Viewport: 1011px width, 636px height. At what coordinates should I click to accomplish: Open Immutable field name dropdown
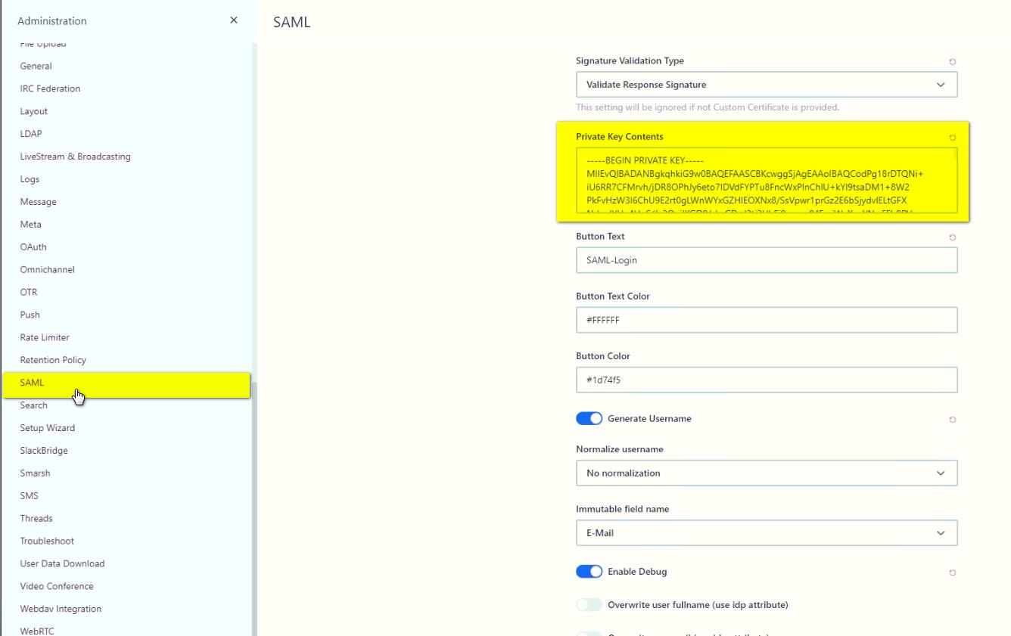click(767, 532)
